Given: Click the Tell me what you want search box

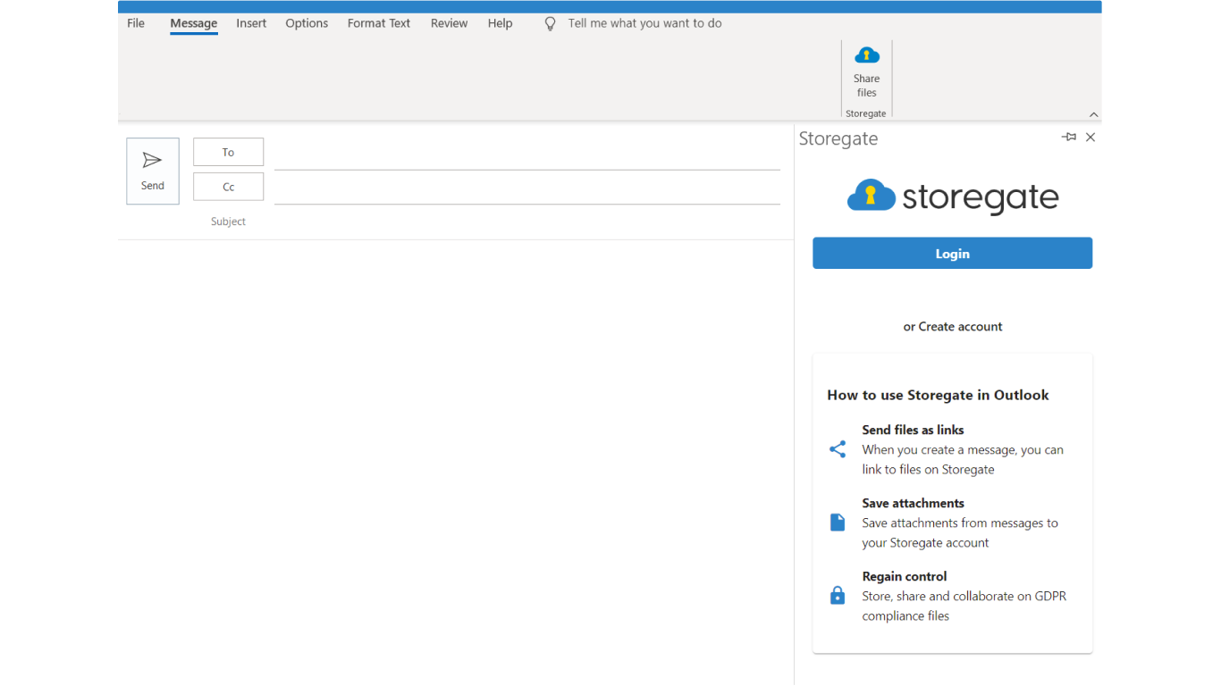Looking at the screenshot, I should pyautogui.click(x=644, y=23).
